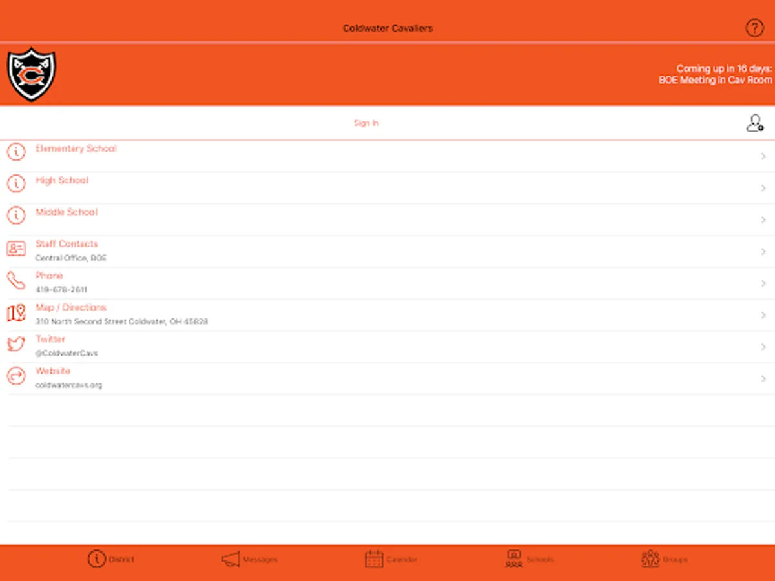Click the Central Office, BOE subtitle

pos(71,258)
